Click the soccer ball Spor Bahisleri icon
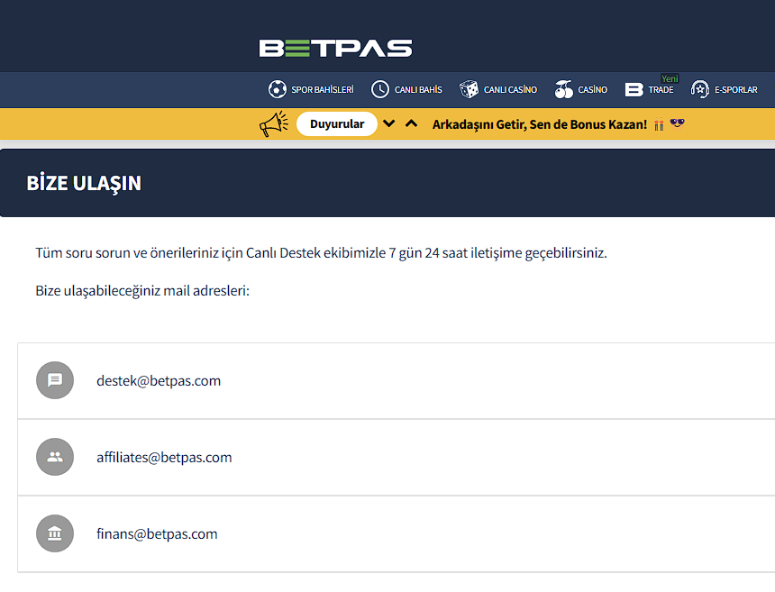Viewport: 775px width, 592px height. click(x=277, y=89)
